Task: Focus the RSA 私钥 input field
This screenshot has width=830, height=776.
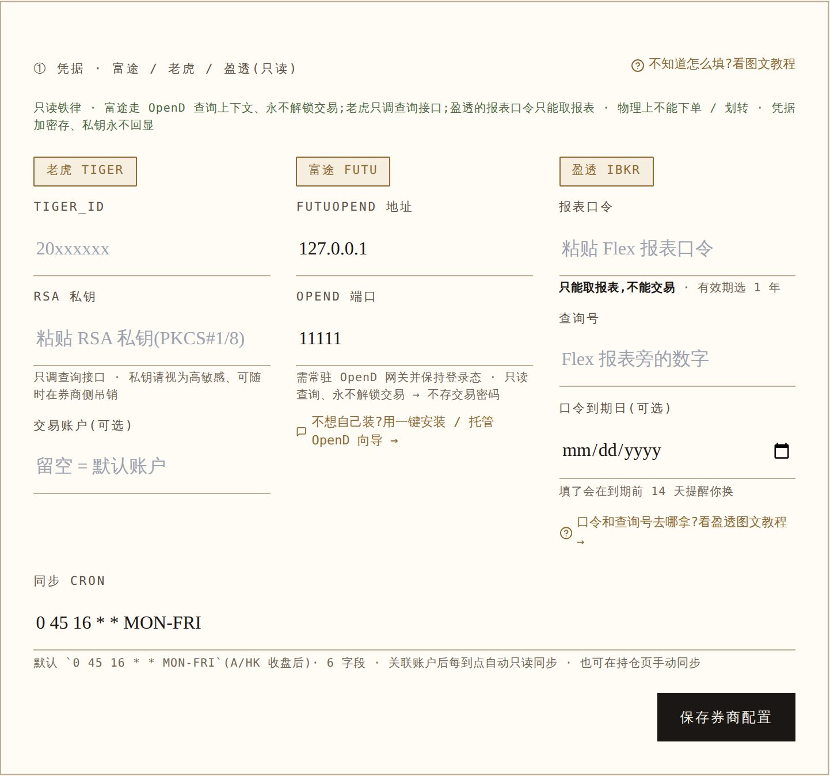Action: coord(152,338)
